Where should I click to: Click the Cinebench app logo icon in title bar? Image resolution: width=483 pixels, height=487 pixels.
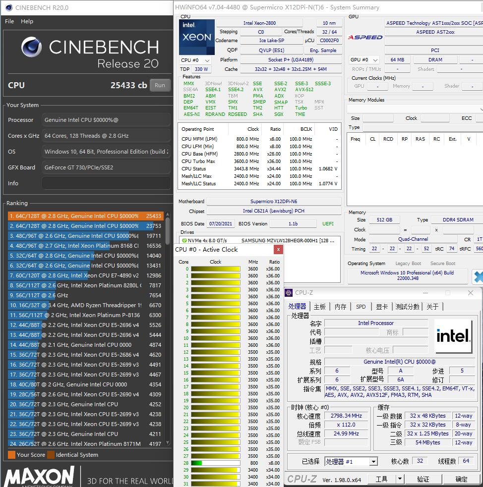9,7
